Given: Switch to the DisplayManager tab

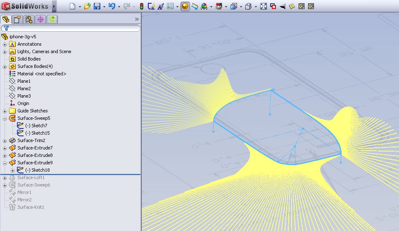Looking at the screenshot, I should point(52,19).
